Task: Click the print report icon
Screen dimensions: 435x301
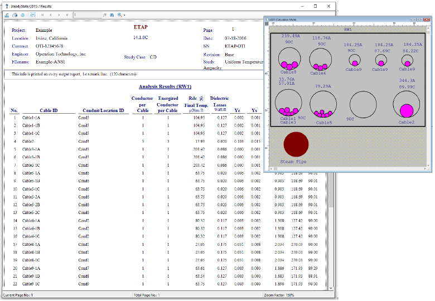Action: tap(14, 15)
